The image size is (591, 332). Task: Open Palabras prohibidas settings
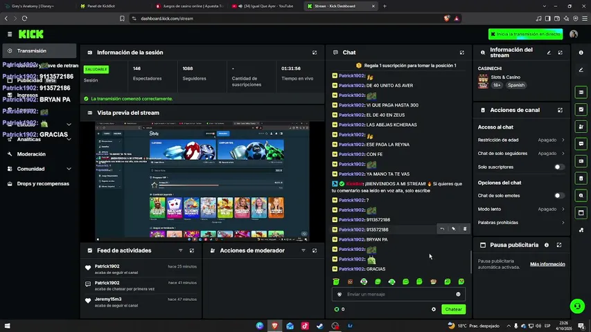521,223
